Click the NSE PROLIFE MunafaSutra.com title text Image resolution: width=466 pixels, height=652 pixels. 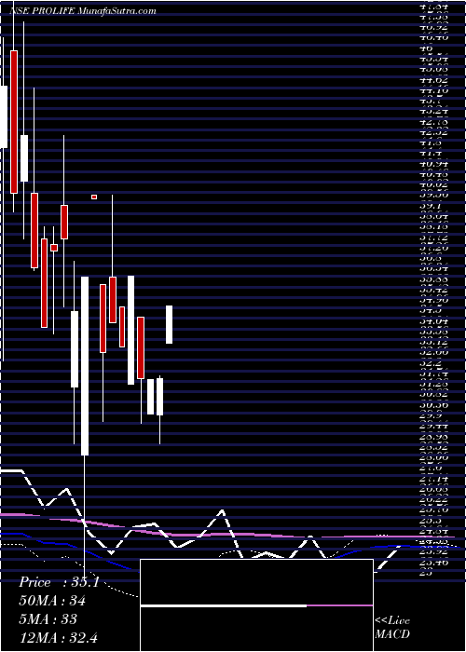pyautogui.click(x=83, y=10)
